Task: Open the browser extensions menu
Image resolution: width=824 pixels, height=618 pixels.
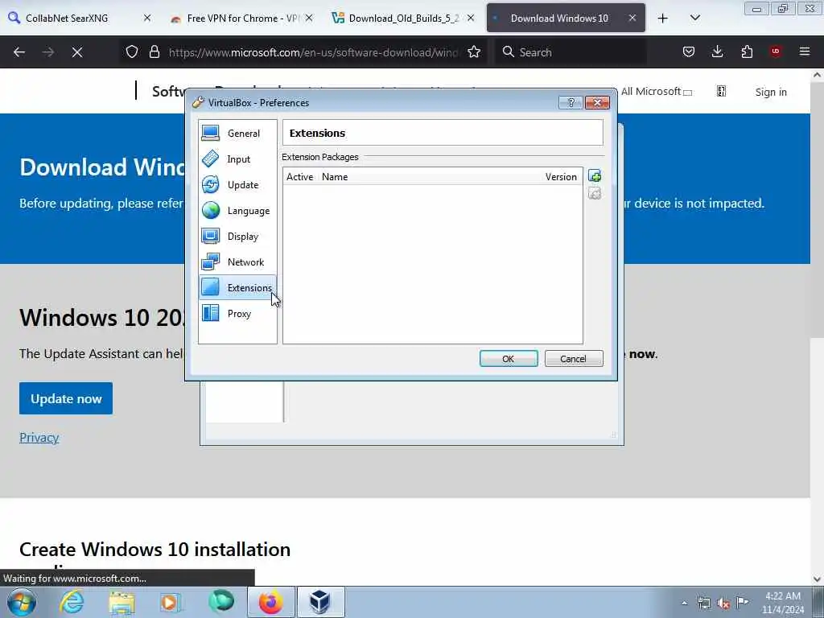Action: pyautogui.click(x=747, y=51)
